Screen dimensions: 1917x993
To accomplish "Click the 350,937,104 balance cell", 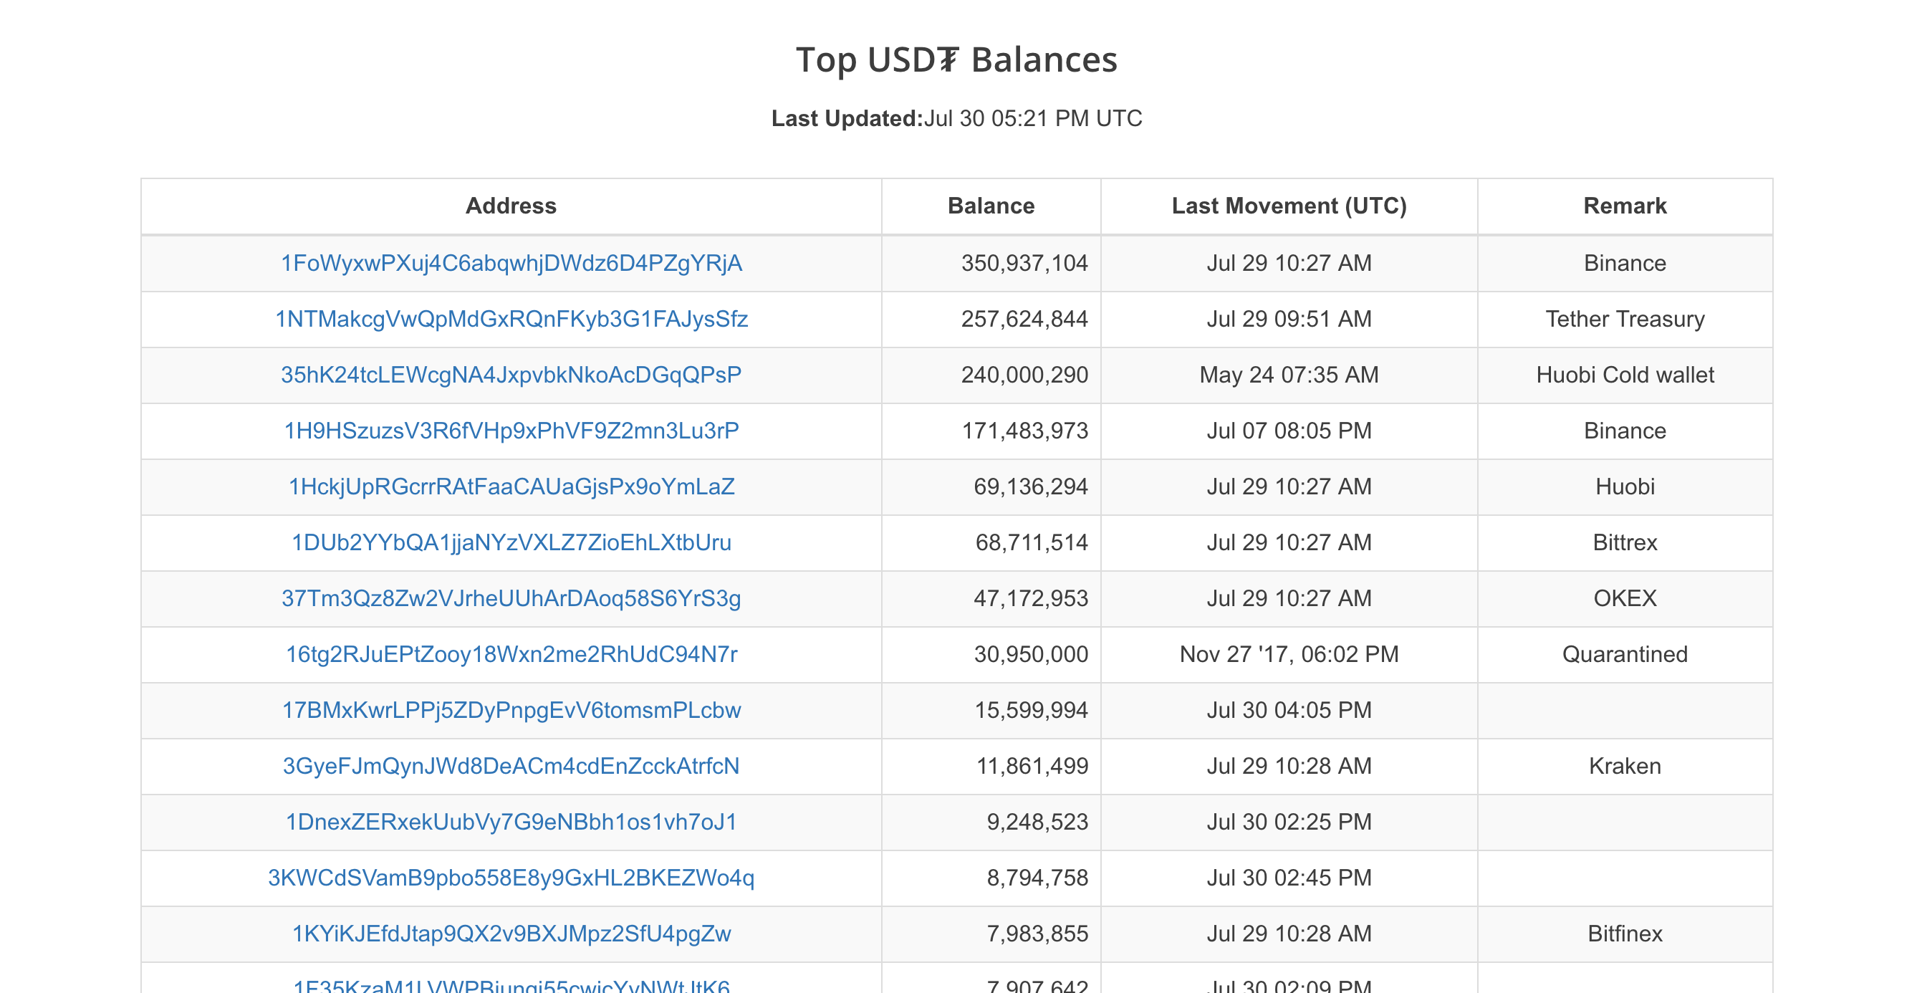I will (1024, 264).
